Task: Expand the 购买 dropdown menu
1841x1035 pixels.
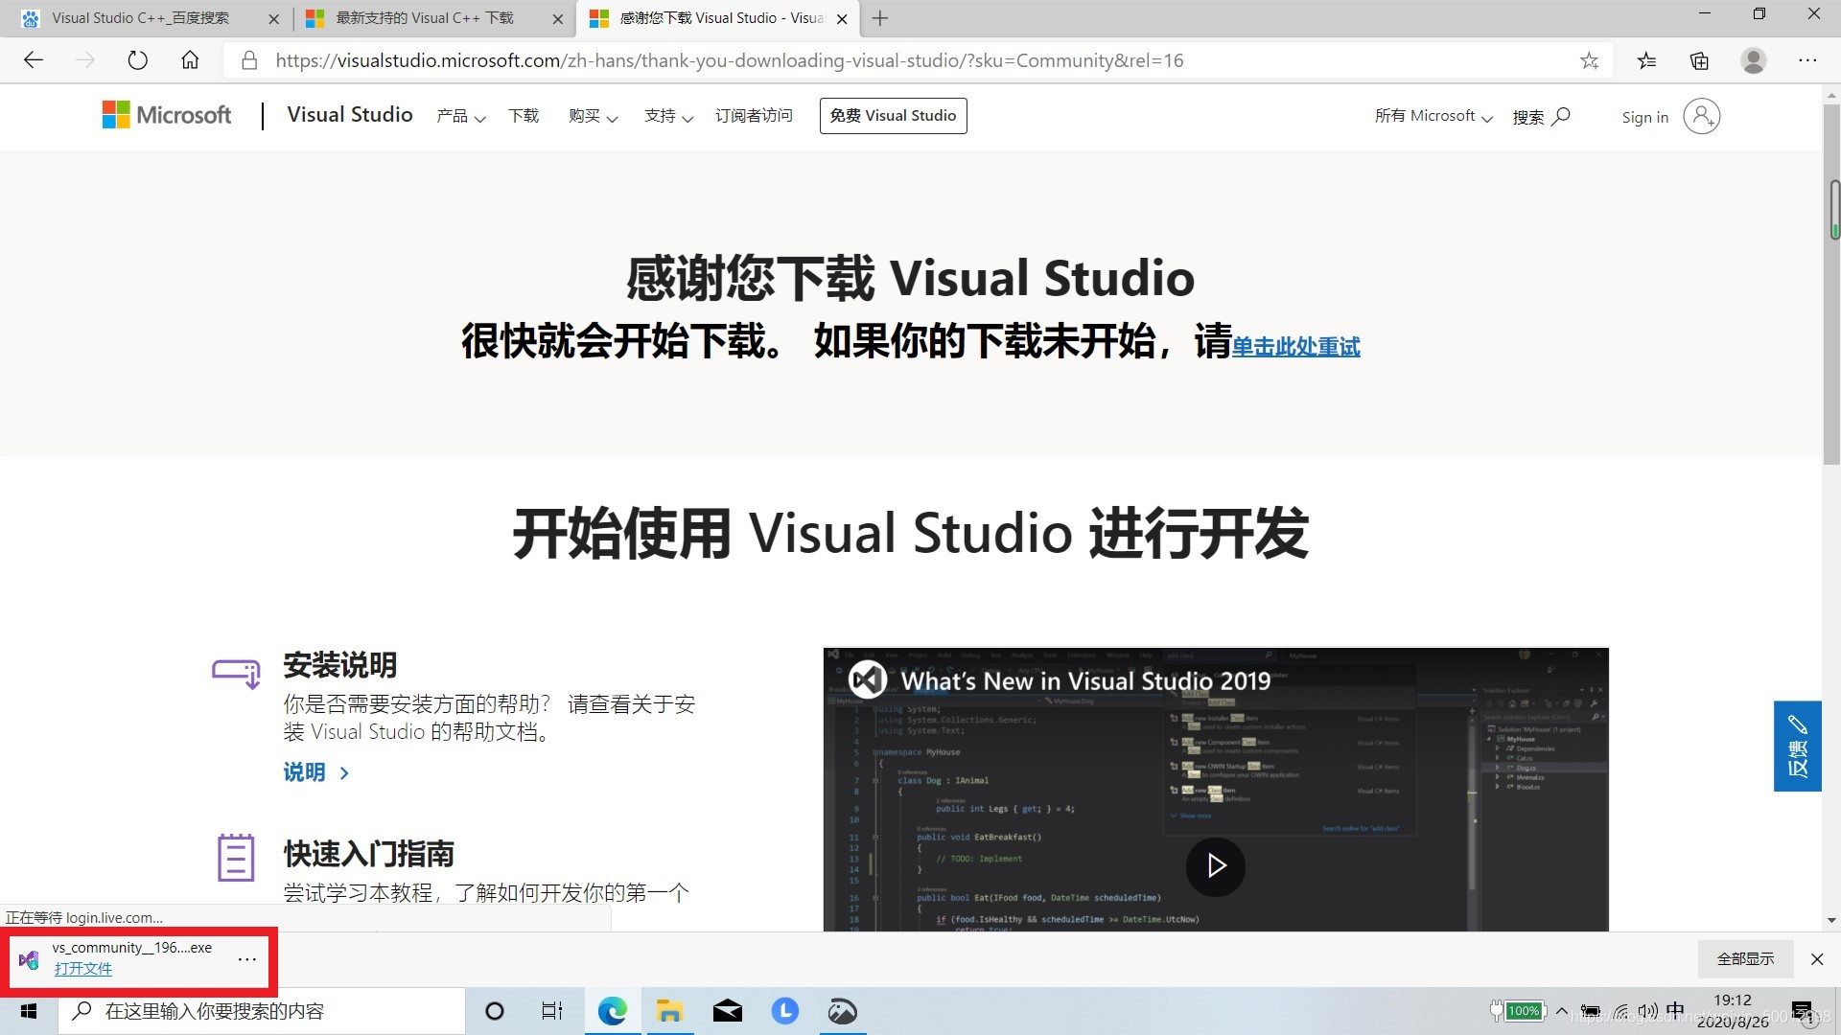Action: coord(594,116)
